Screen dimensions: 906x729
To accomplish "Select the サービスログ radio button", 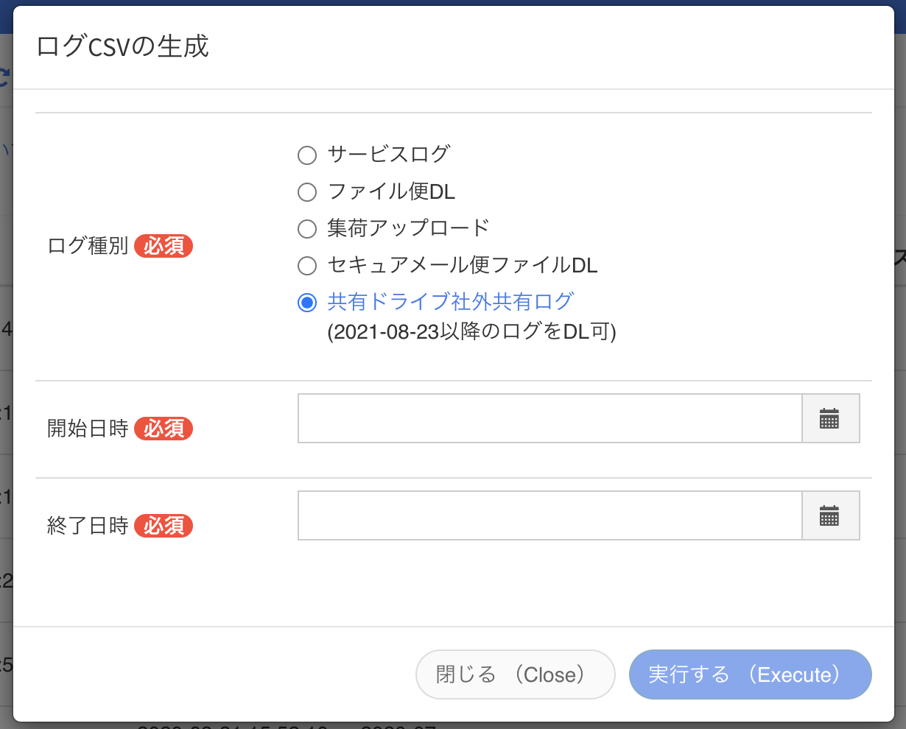I will (x=307, y=155).
